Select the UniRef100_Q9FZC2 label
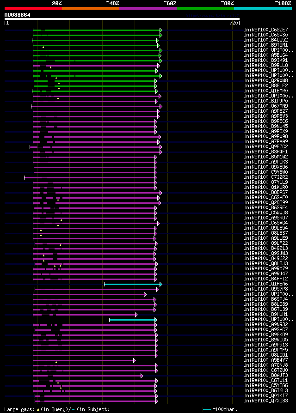This screenshot has width=296, height=413. 265,147
